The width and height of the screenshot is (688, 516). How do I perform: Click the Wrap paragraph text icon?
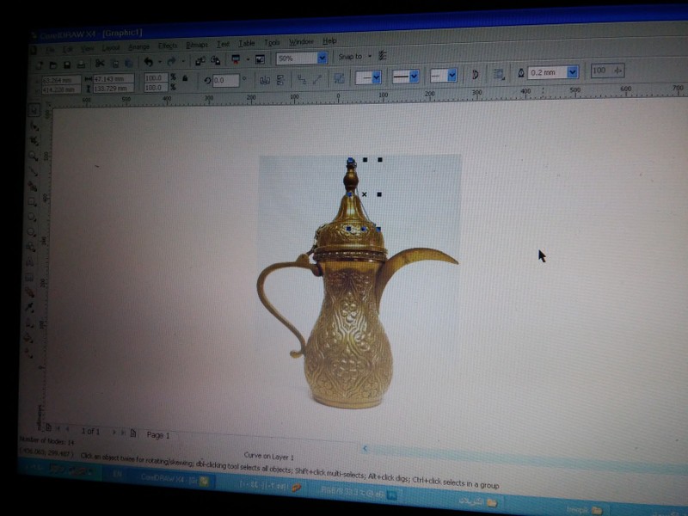click(499, 74)
